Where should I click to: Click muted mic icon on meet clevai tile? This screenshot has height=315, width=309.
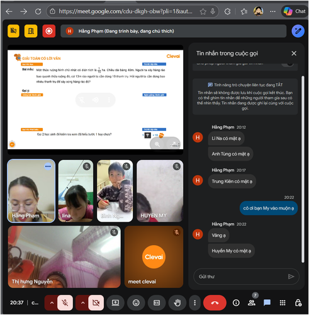coord(177,232)
